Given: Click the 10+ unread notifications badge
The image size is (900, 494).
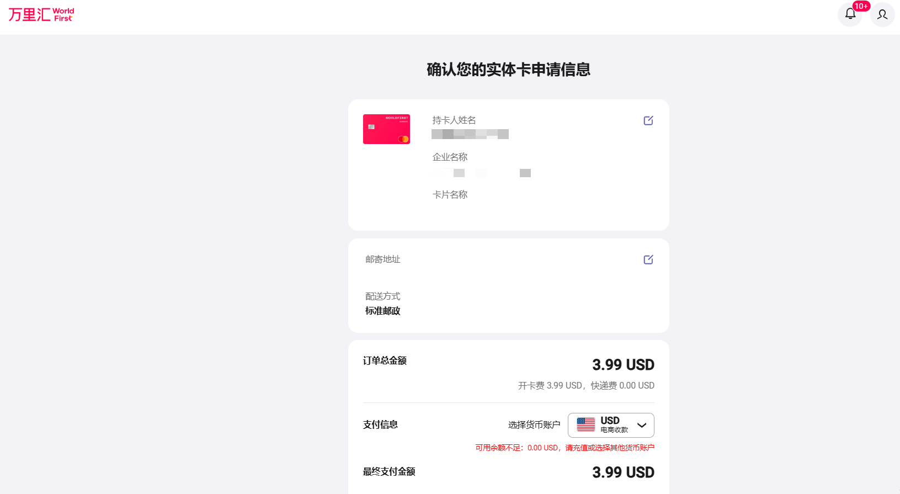Looking at the screenshot, I should click(861, 6).
